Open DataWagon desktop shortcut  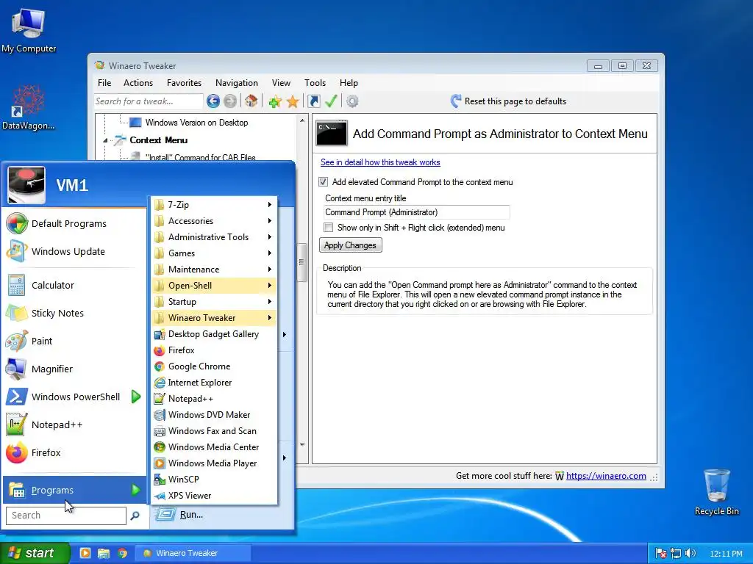(x=29, y=107)
